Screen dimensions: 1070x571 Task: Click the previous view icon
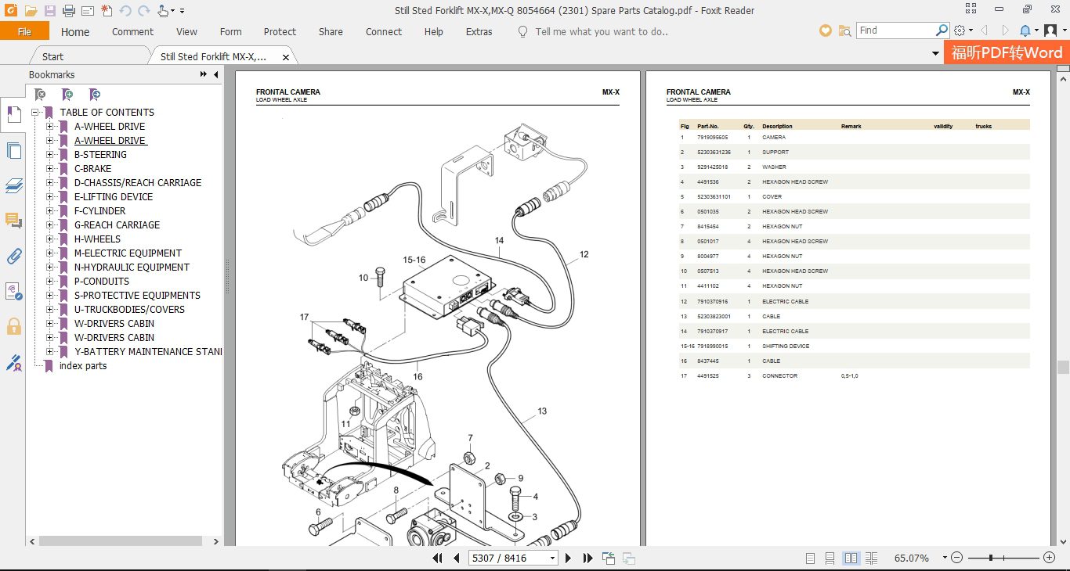(609, 558)
